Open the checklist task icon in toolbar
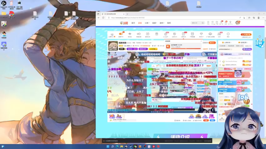 [184, 34]
